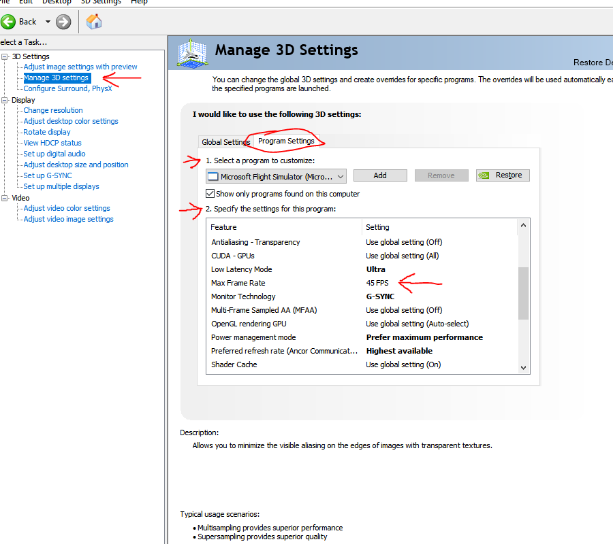Viewport: 613px width, 544px height.
Task: Open the 'Change resolution' task
Action: pos(53,110)
